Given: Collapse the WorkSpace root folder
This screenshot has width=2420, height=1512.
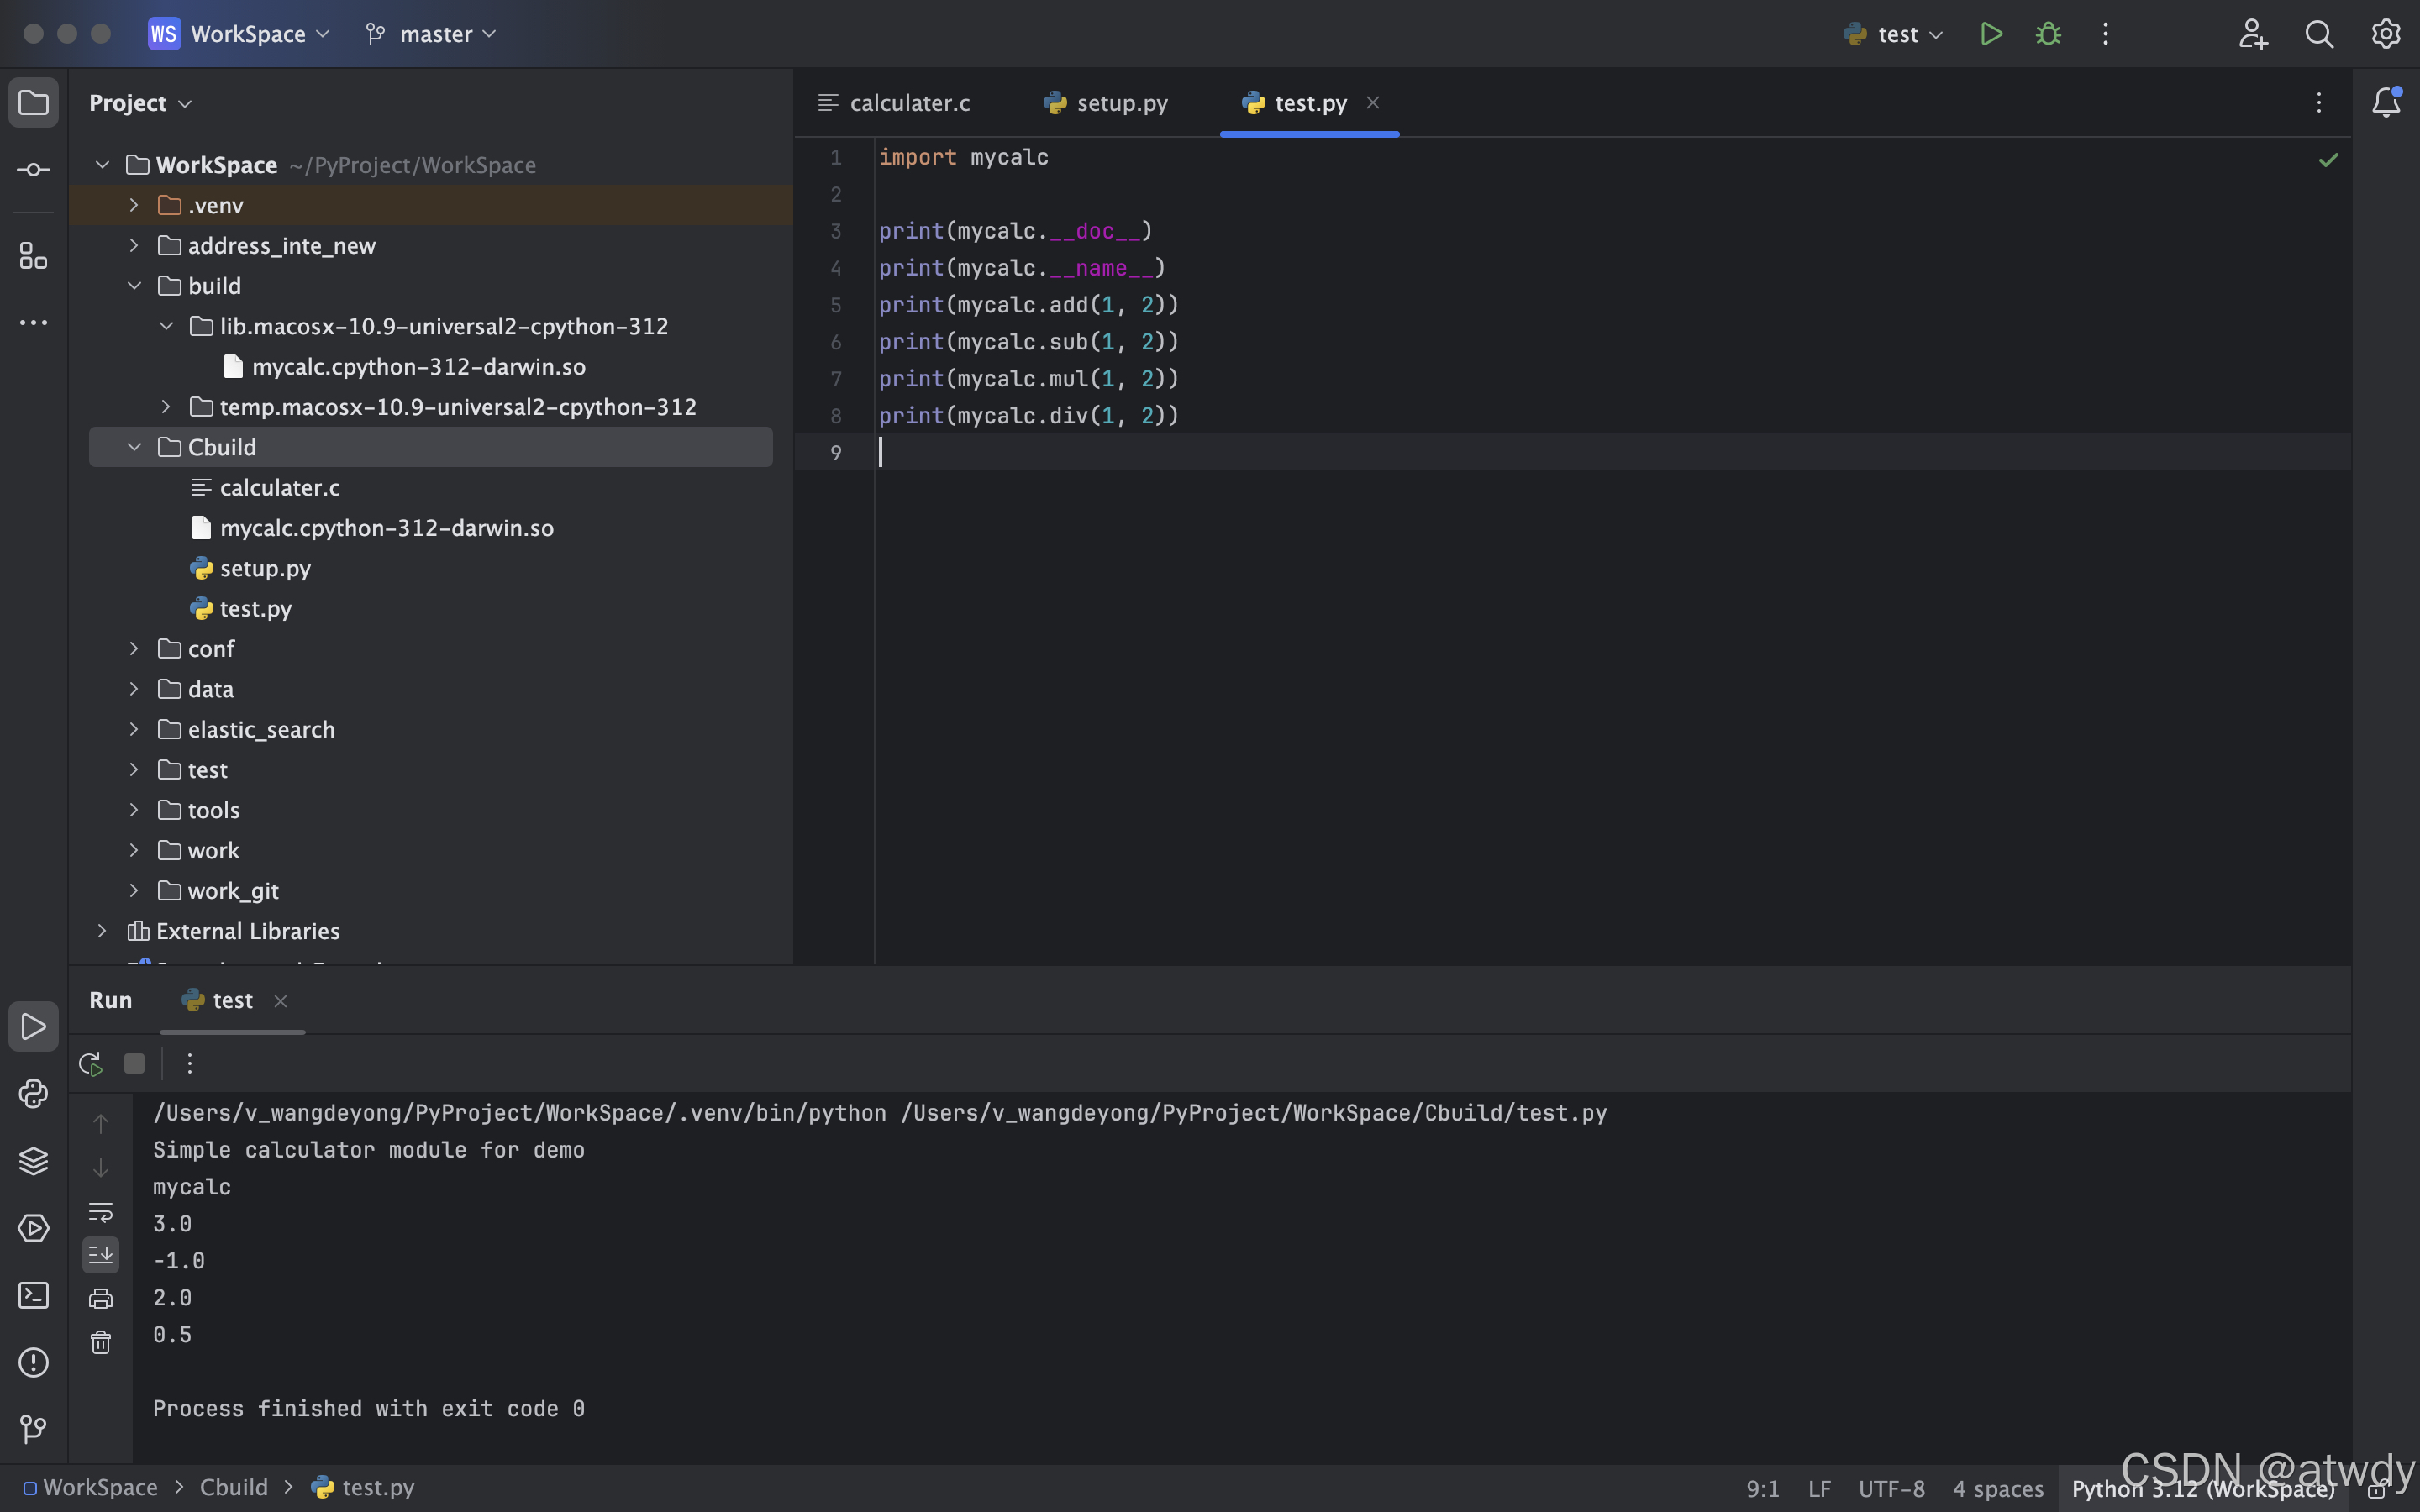Looking at the screenshot, I should tap(102, 165).
